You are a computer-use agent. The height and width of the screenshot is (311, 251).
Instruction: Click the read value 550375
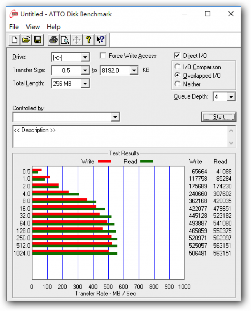click(222, 231)
